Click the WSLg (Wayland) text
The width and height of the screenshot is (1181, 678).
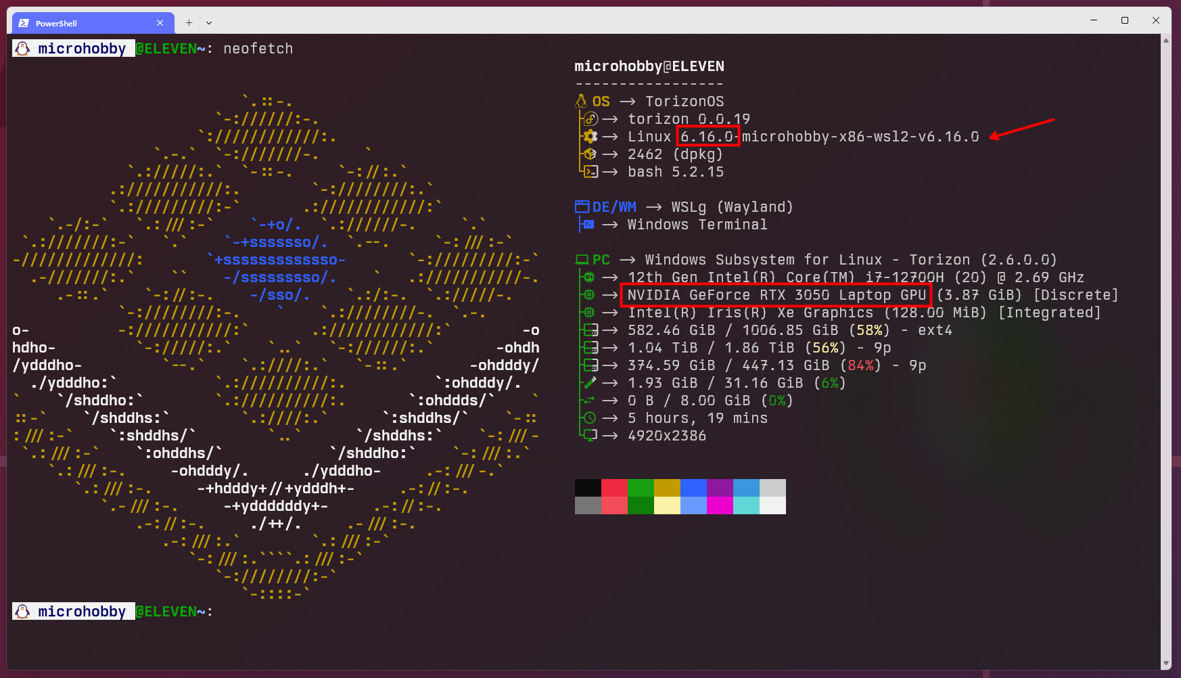[x=733, y=207]
